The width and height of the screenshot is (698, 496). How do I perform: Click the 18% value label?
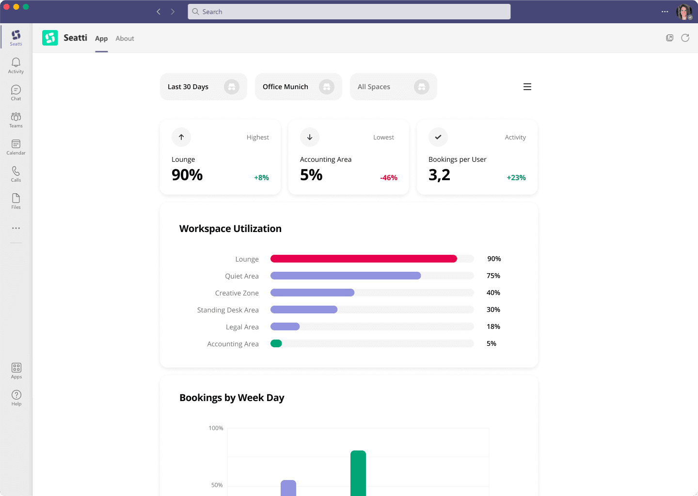click(x=493, y=326)
